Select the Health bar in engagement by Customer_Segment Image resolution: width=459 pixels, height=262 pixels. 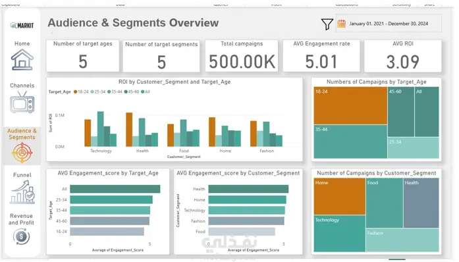click(248, 189)
